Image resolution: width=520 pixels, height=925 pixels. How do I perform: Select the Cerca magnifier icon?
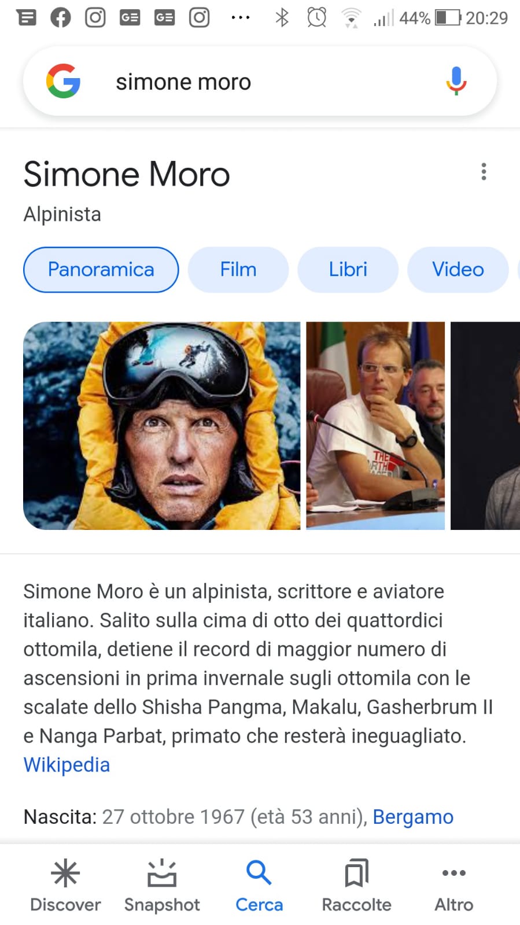259,873
